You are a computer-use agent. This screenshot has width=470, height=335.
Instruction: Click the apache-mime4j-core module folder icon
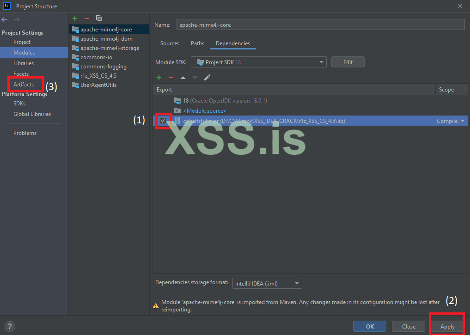point(75,30)
